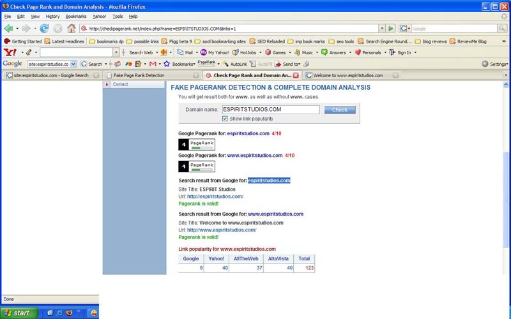This screenshot has height=319, width=511.
Task: Open the search engine selector dropdown
Action: 404,29
